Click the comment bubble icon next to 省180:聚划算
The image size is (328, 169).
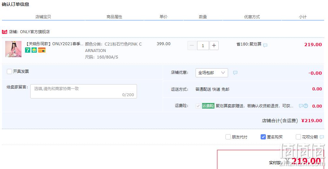click(x=265, y=45)
